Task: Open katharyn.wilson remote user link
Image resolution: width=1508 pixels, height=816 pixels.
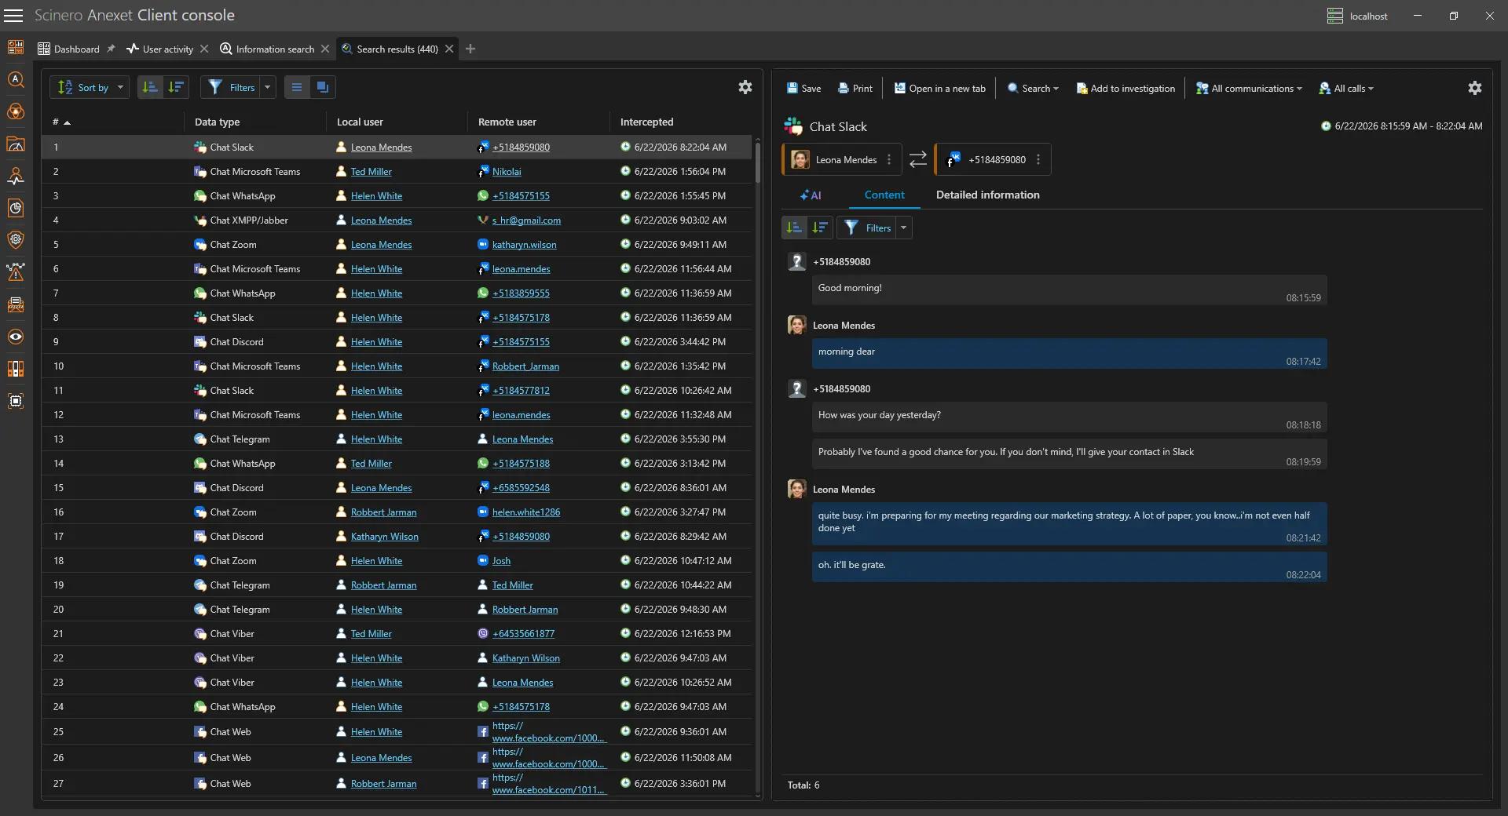Action: coord(524,245)
